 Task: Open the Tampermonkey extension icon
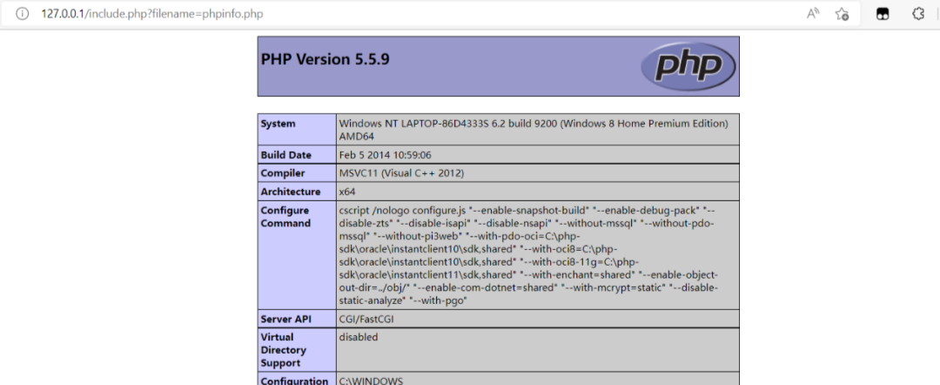point(883,14)
